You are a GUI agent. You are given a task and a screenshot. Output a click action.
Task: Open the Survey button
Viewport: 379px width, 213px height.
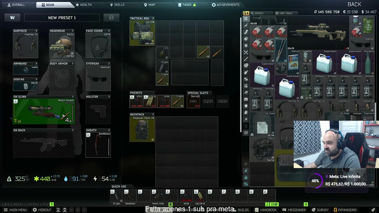320,210
